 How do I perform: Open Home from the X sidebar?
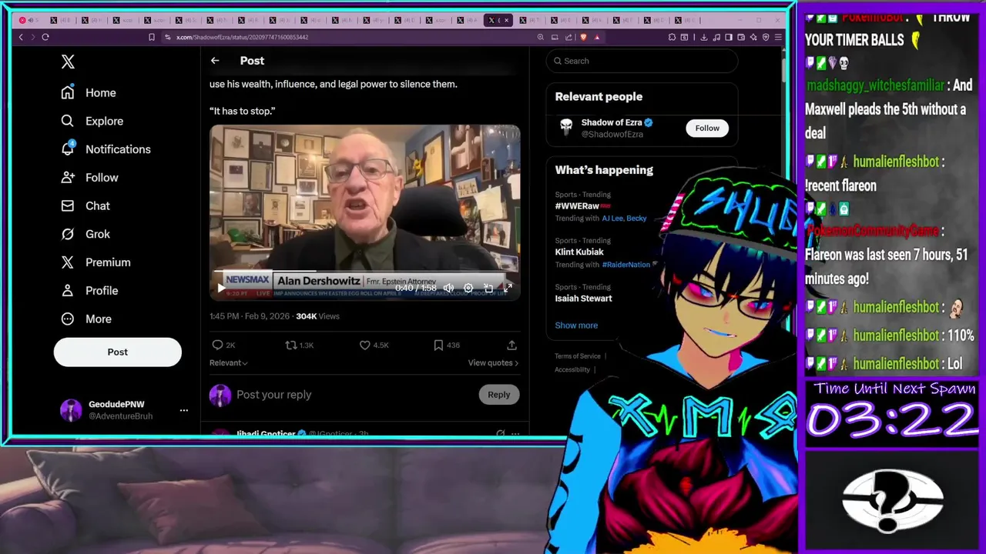tap(89, 92)
